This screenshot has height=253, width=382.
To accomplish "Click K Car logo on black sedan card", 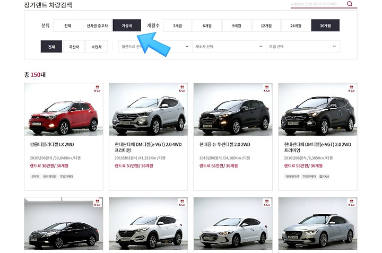I will tap(97, 203).
